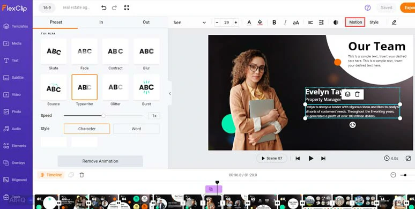Viewport: 415px width, 209px height.
Task: Open the Motion tab in toolbar
Action: click(355, 22)
